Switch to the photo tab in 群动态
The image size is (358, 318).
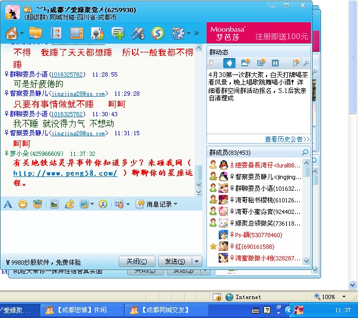246,63
